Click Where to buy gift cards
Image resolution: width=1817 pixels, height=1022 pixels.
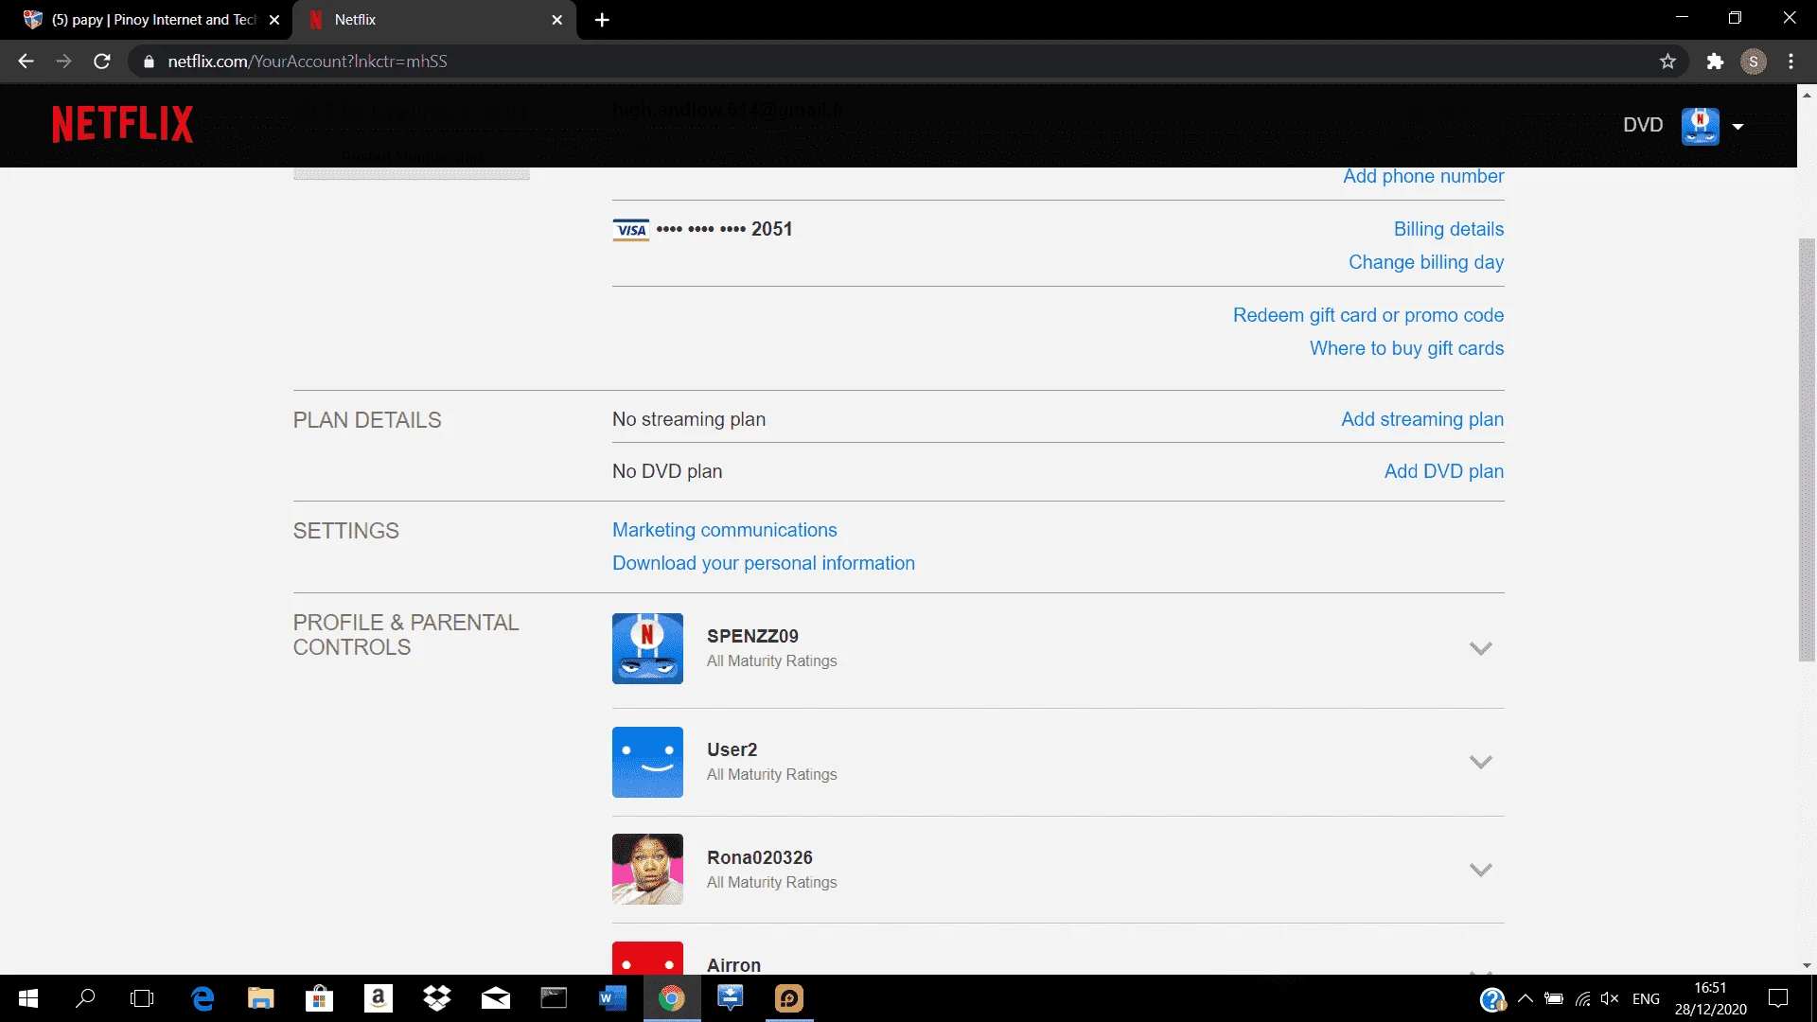point(1406,348)
